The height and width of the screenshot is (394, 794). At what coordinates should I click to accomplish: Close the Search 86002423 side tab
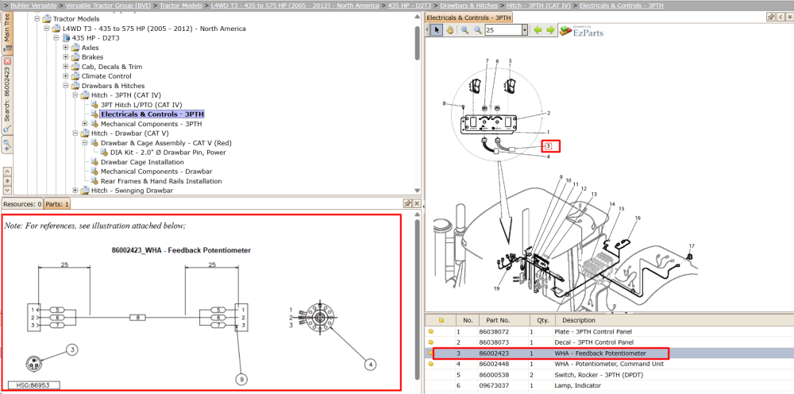coord(7,60)
